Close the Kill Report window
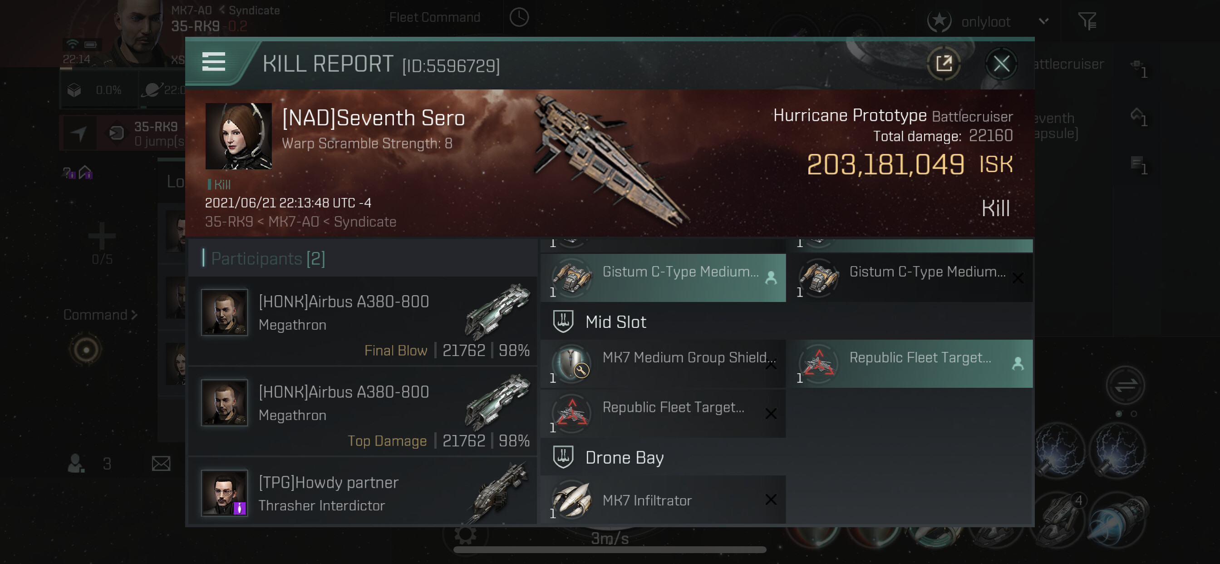The height and width of the screenshot is (564, 1220). [1001, 64]
